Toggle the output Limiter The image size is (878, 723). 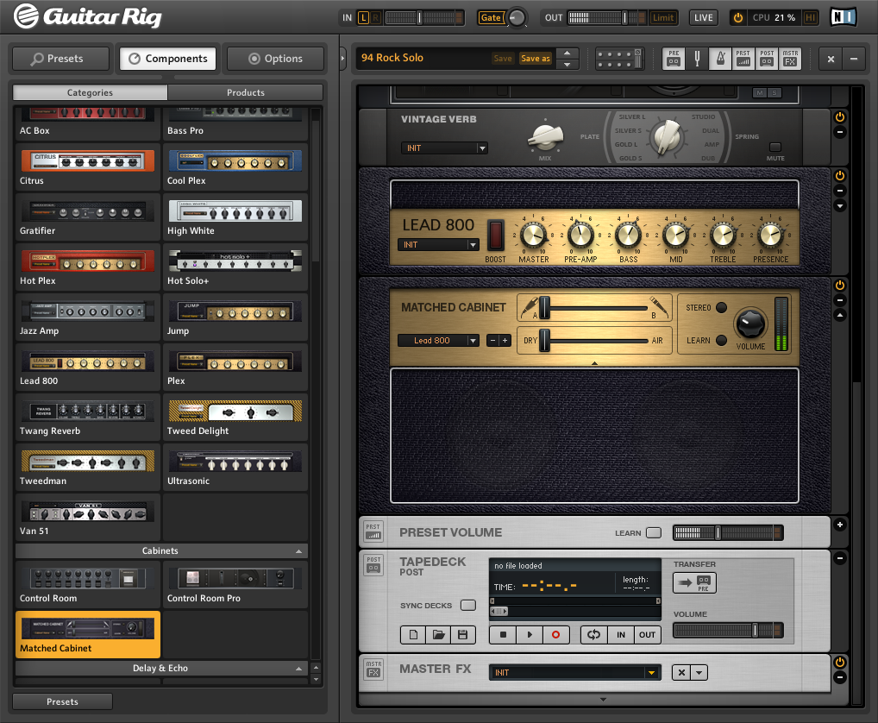[x=663, y=17]
